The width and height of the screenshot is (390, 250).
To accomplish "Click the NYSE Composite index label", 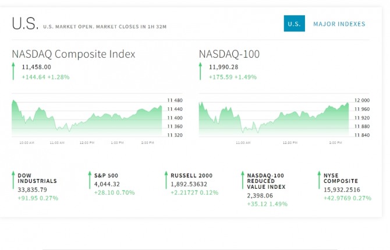I will 341,178.
